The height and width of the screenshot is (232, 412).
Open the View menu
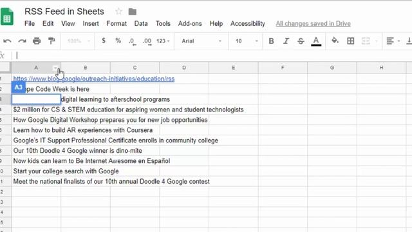pos(68,24)
